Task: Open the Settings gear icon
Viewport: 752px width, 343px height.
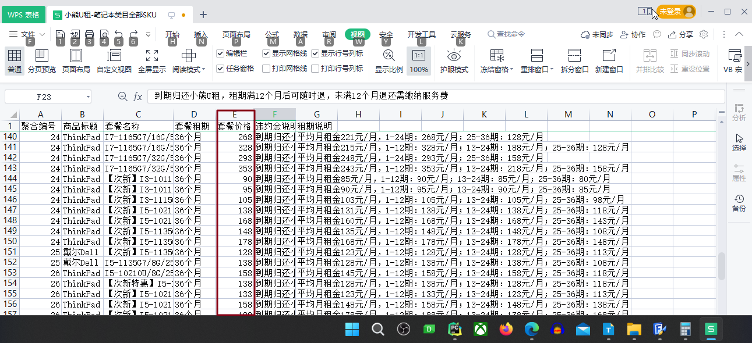Action: (x=704, y=34)
